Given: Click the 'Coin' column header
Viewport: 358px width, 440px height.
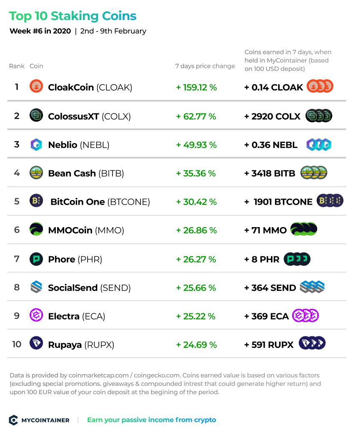Looking at the screenshot, I should pos(36,66).
